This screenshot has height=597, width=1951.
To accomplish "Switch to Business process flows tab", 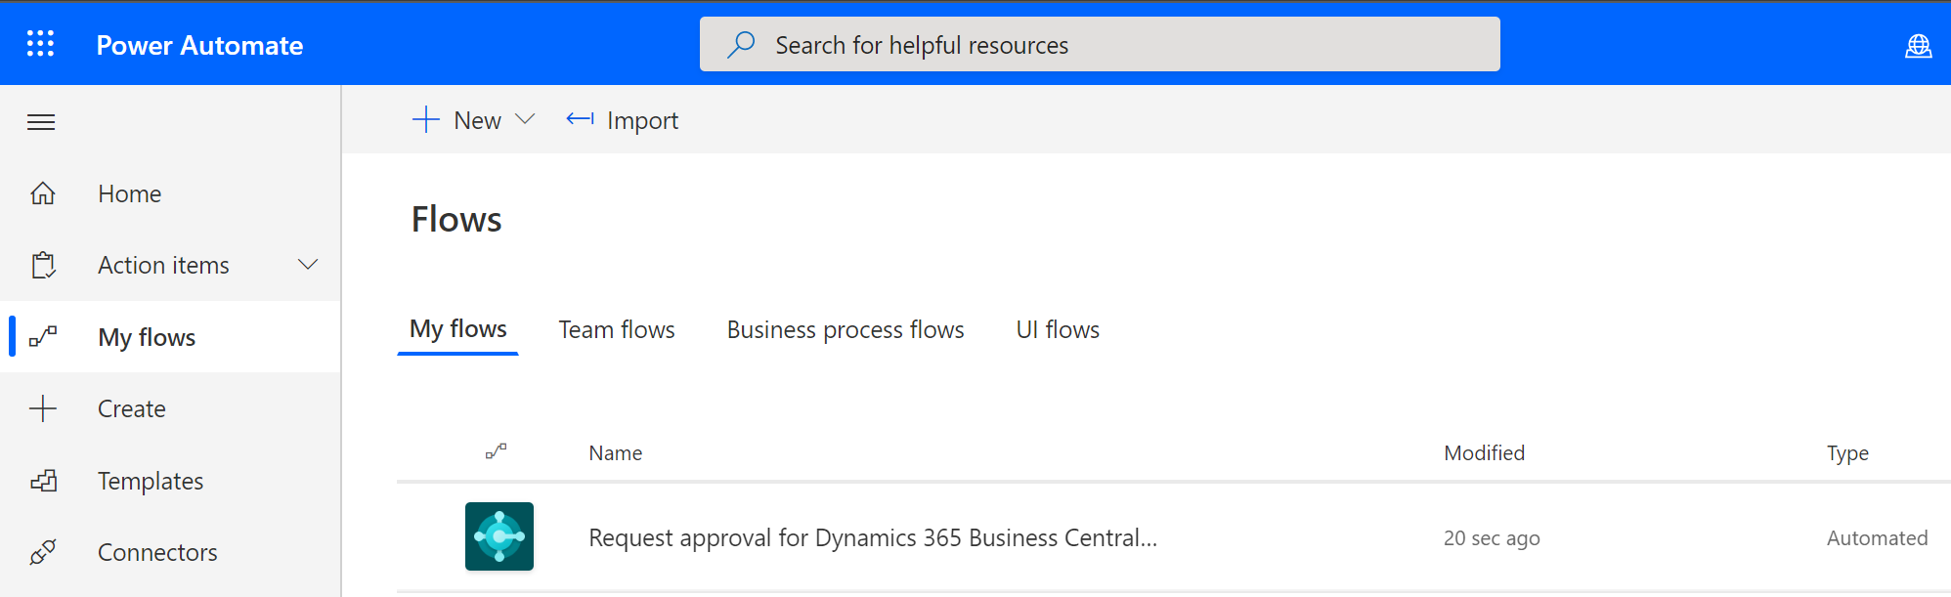I will (x=845, y=329).
